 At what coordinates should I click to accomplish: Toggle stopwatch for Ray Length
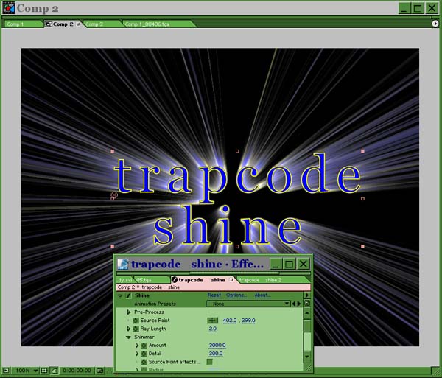pos(136,329)
